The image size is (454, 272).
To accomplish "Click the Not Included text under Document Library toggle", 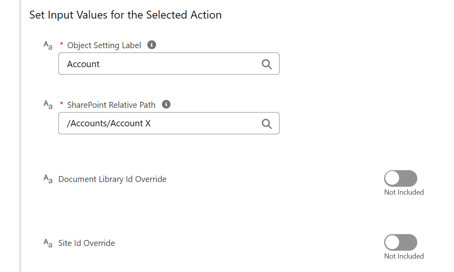I will 404,192.
